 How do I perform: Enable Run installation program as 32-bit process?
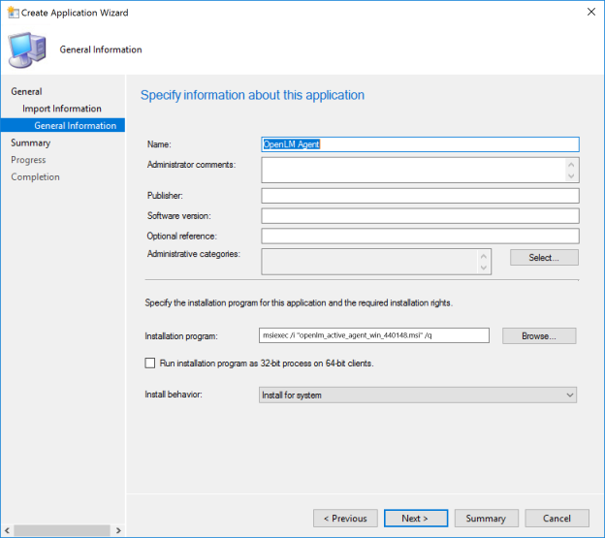click(149, 363)
